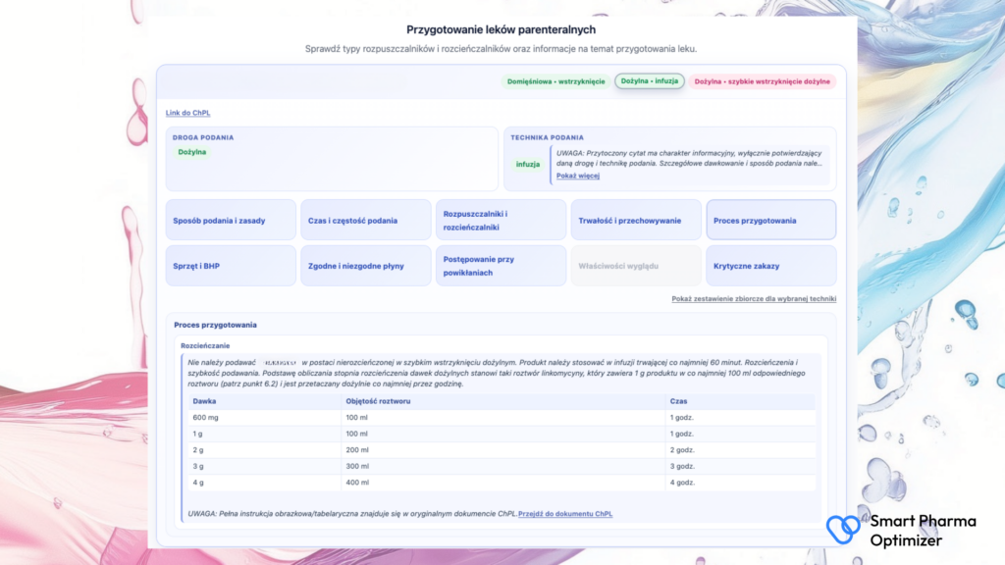
Task: Open Zgodne i niezgodne płyny section
Action: tap(366, 266)
